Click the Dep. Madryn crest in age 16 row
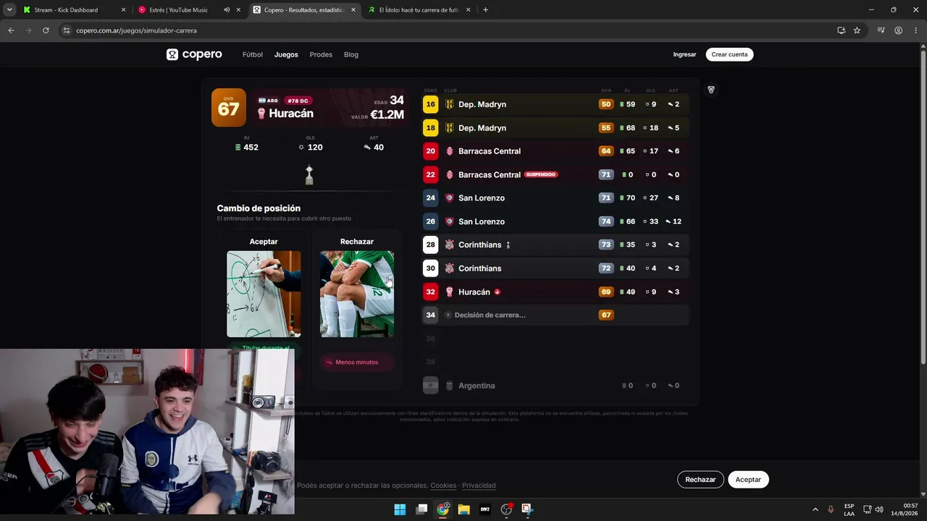Viewport: 927px width, 521px height. click(x=449, y=104)
